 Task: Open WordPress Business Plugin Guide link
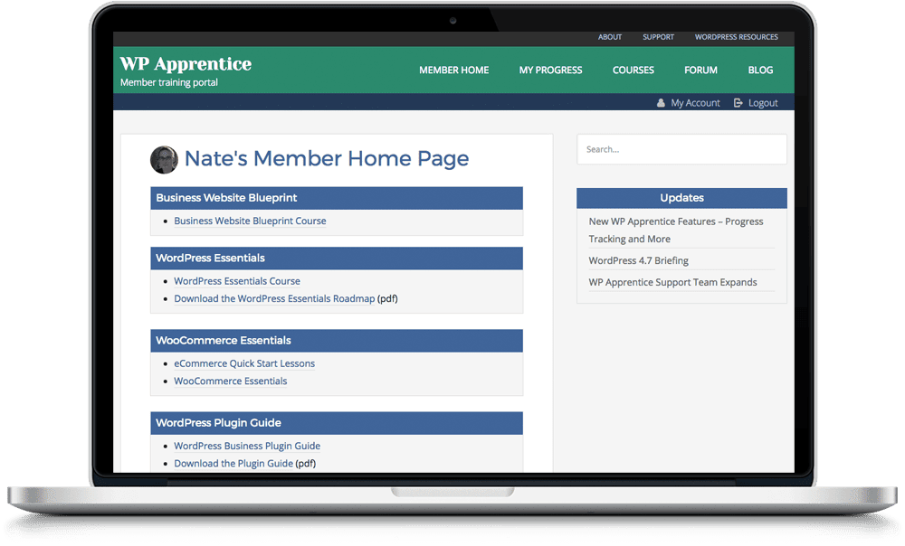(247, 446)
